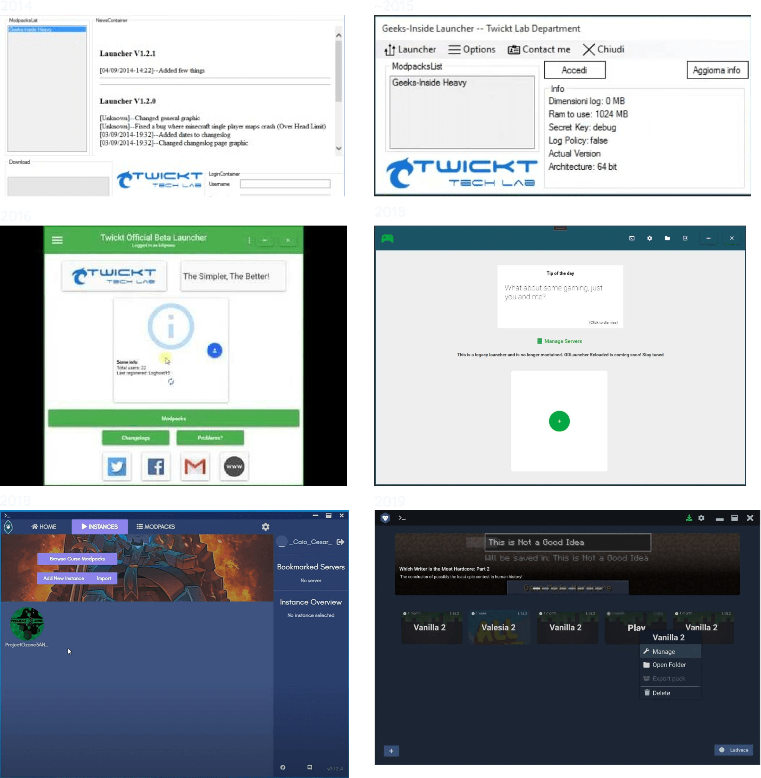Image resolution: width=761 pixels, height=778 pixels.
Task: Select Geeks-Inside Heavy in 2014 ModpacksList
Action: point(47,29)
